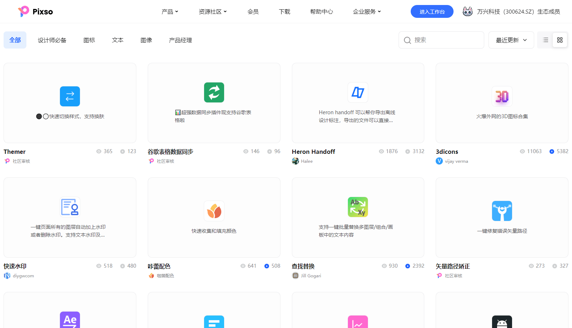Expand the 企业服务 menu
Image resolution: width=572 pixels, height=328 pixels.
(366, 12)
